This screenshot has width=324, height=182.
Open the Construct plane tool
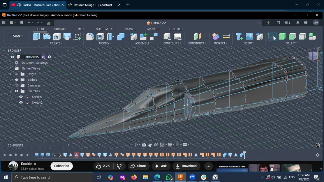point(197,36)
